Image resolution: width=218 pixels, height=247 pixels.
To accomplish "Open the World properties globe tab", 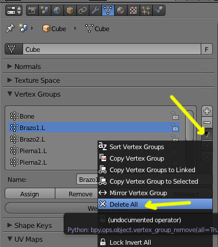I will pyautogui.click(x=57, y=10).
